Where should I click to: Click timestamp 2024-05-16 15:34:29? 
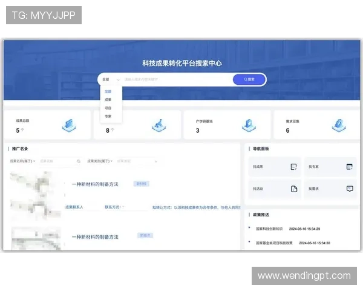[305, 229]
